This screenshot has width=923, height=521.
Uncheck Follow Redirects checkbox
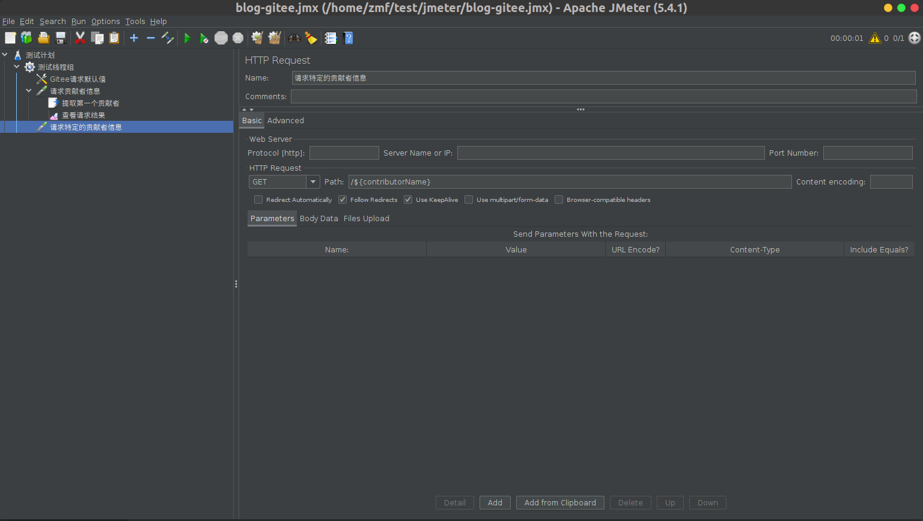click(343, 200)
